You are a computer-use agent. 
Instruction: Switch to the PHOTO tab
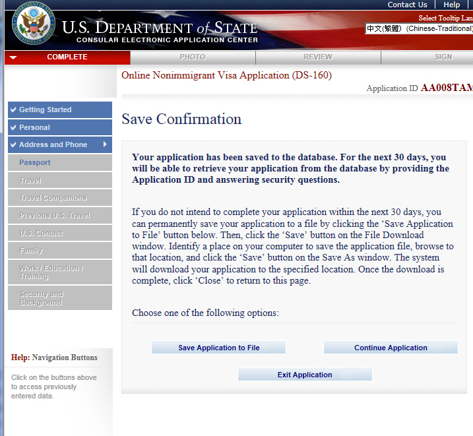[x=193, y=57]
